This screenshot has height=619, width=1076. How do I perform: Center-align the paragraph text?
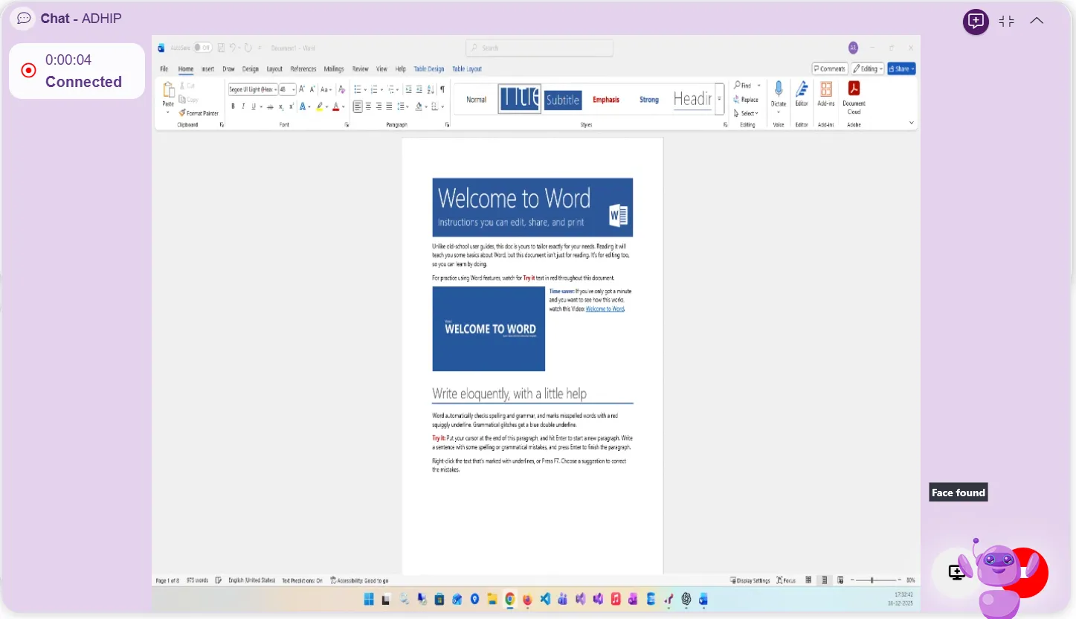pyautogui.click(x=368, y=106)
